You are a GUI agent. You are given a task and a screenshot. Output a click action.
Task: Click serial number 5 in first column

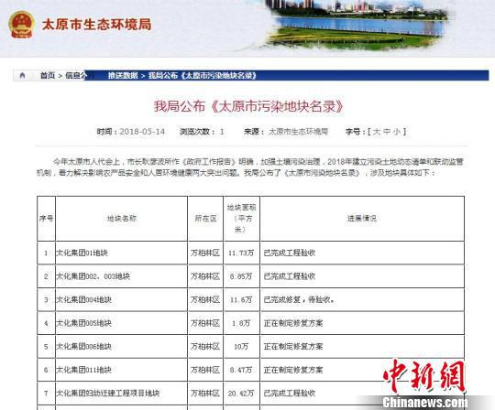(x=46, y=346)
